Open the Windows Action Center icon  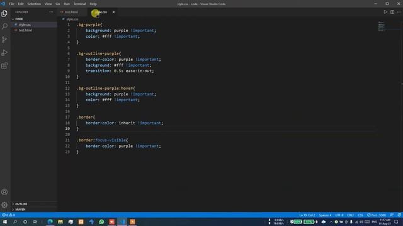(x=396, y=222)
